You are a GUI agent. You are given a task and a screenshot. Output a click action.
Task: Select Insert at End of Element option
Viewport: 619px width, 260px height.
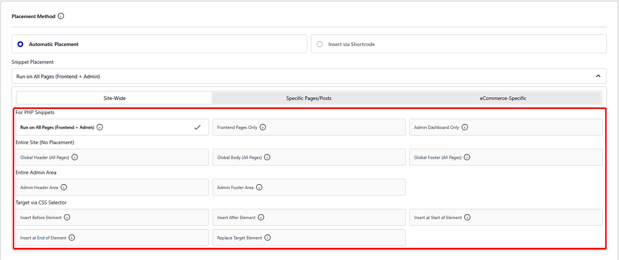tap(112, 238)
